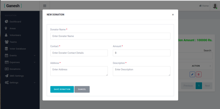Open Volunteers from the sidebar
The height and width of the screenshot is (109, 220).
(x=15, y=35)
